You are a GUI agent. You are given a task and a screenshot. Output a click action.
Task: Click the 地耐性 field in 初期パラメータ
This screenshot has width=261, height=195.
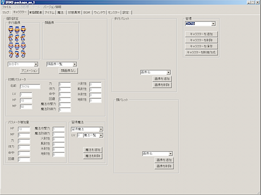click(95, 100)
